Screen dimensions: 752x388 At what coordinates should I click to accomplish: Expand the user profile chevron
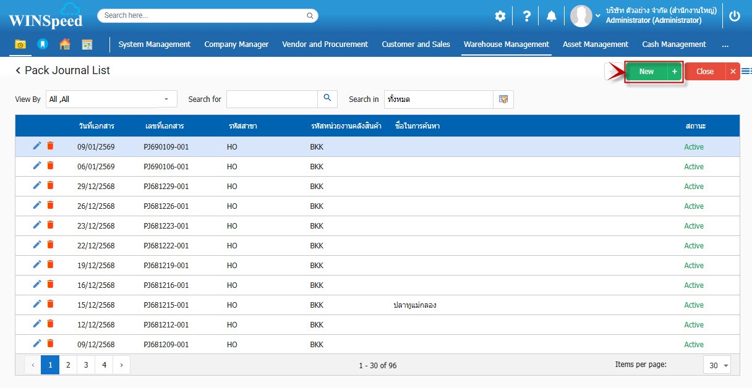tap(597, 15)
